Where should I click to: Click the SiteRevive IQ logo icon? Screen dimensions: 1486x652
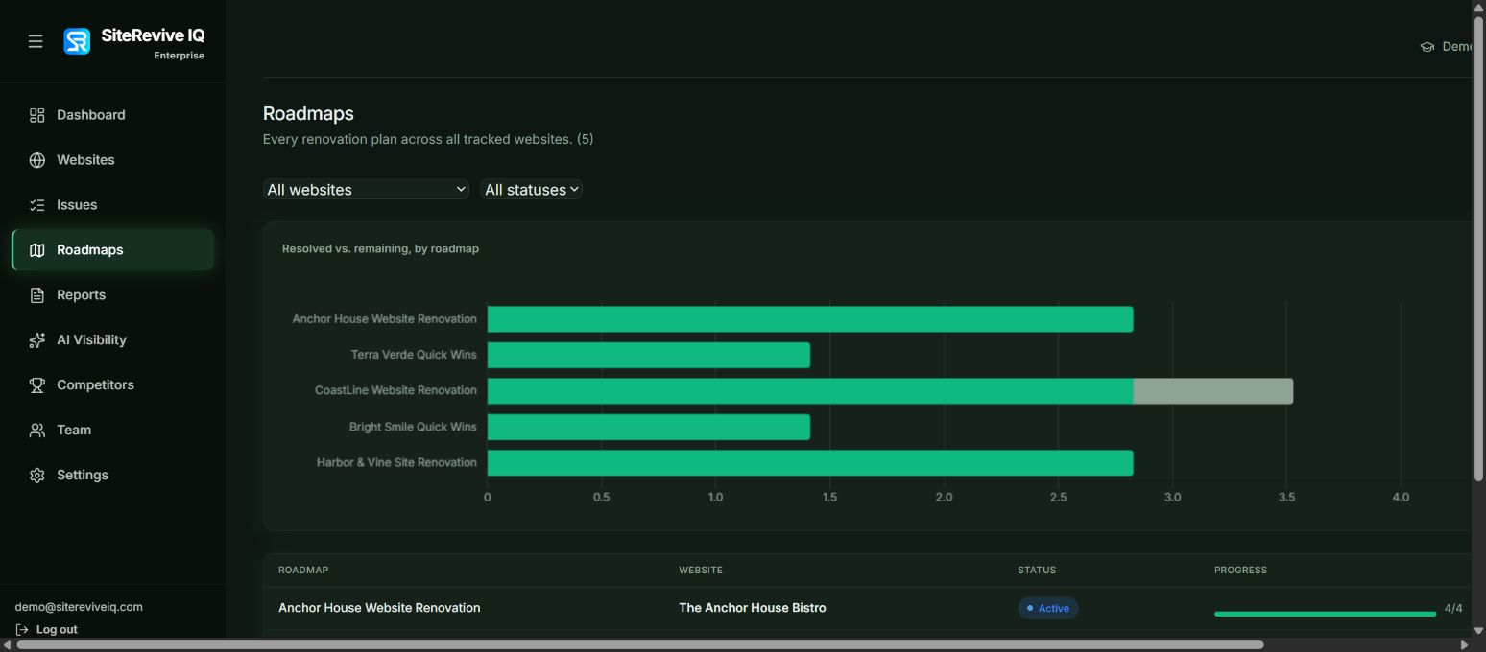[x=77, y=41]
